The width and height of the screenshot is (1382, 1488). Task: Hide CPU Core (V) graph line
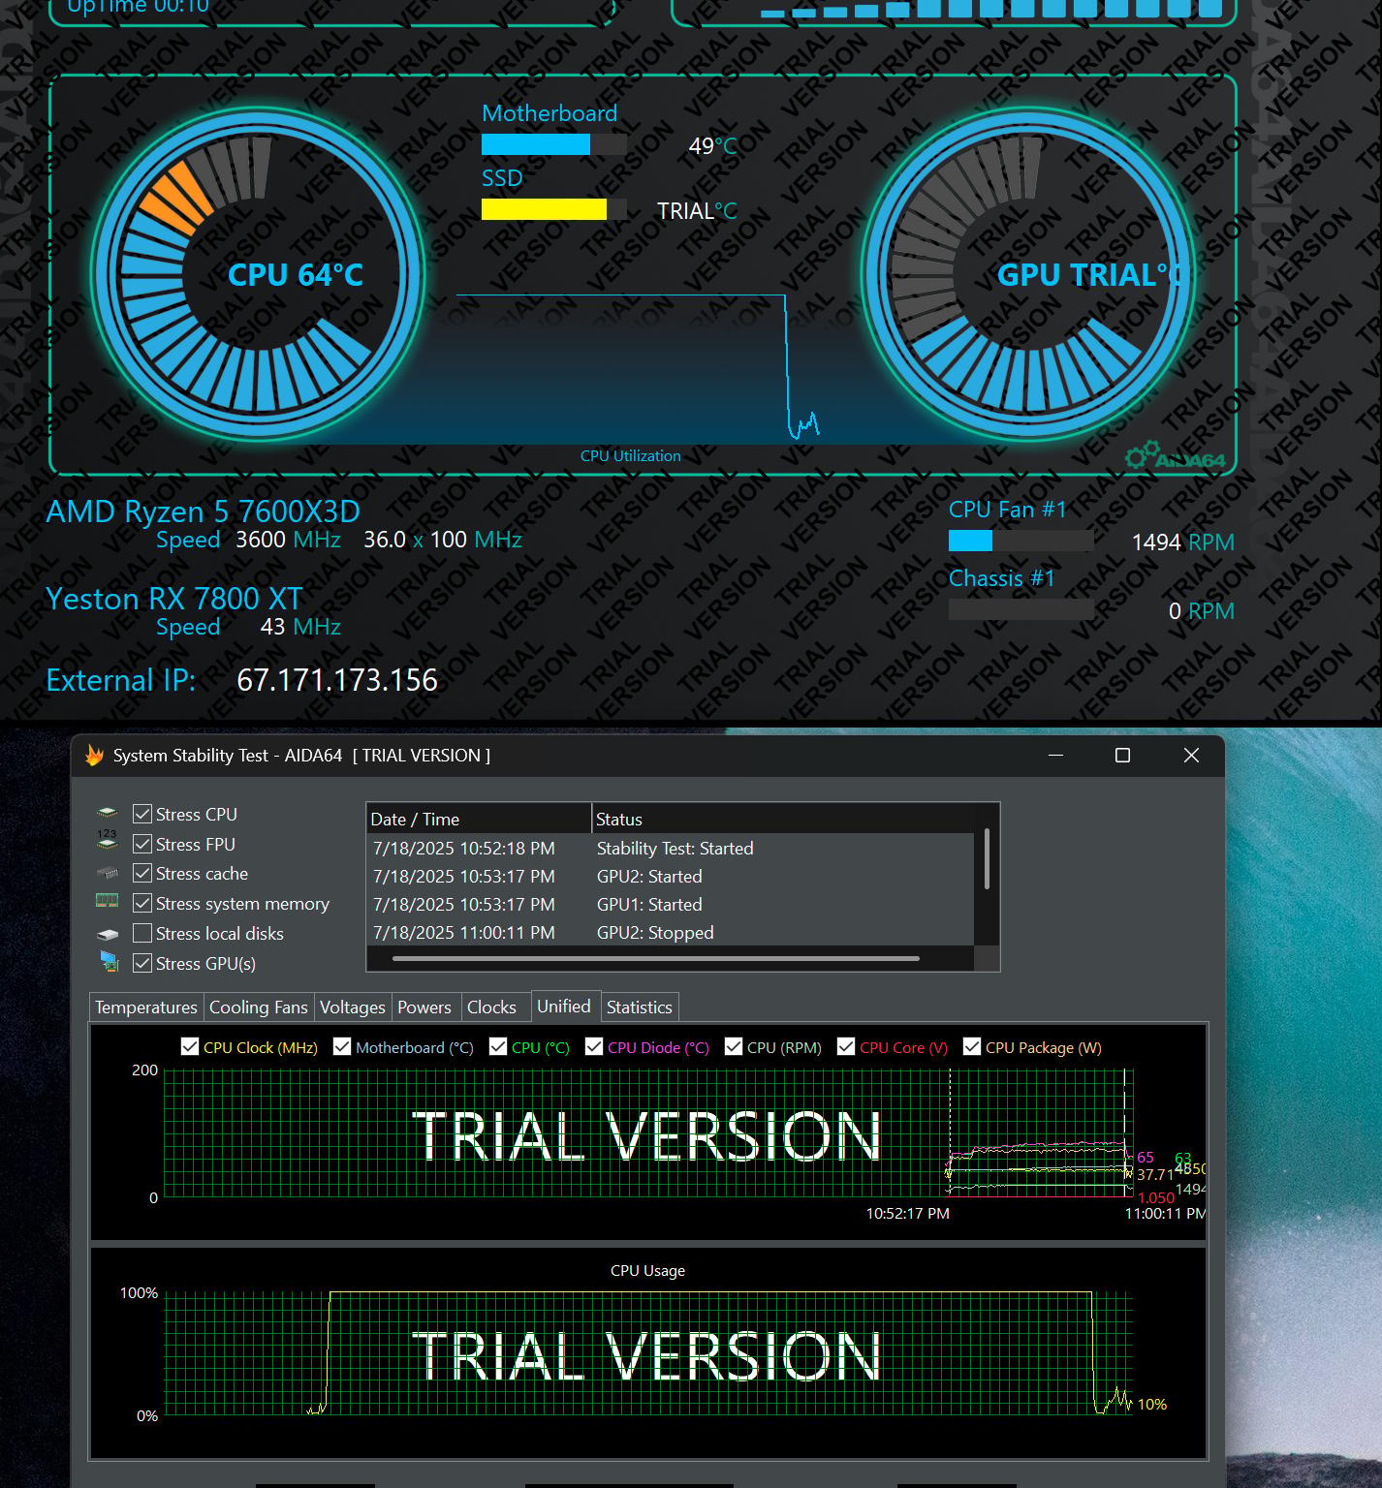[846, 1046]
